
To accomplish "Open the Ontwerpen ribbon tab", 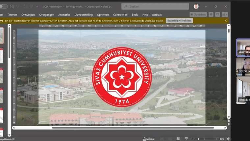I will (x=28, y=15).
